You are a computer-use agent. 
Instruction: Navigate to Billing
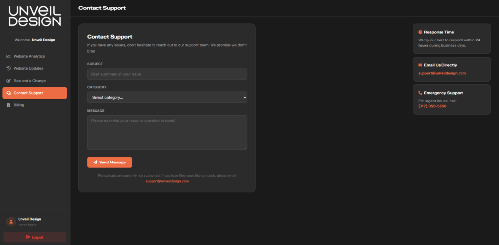pos(35,105)
